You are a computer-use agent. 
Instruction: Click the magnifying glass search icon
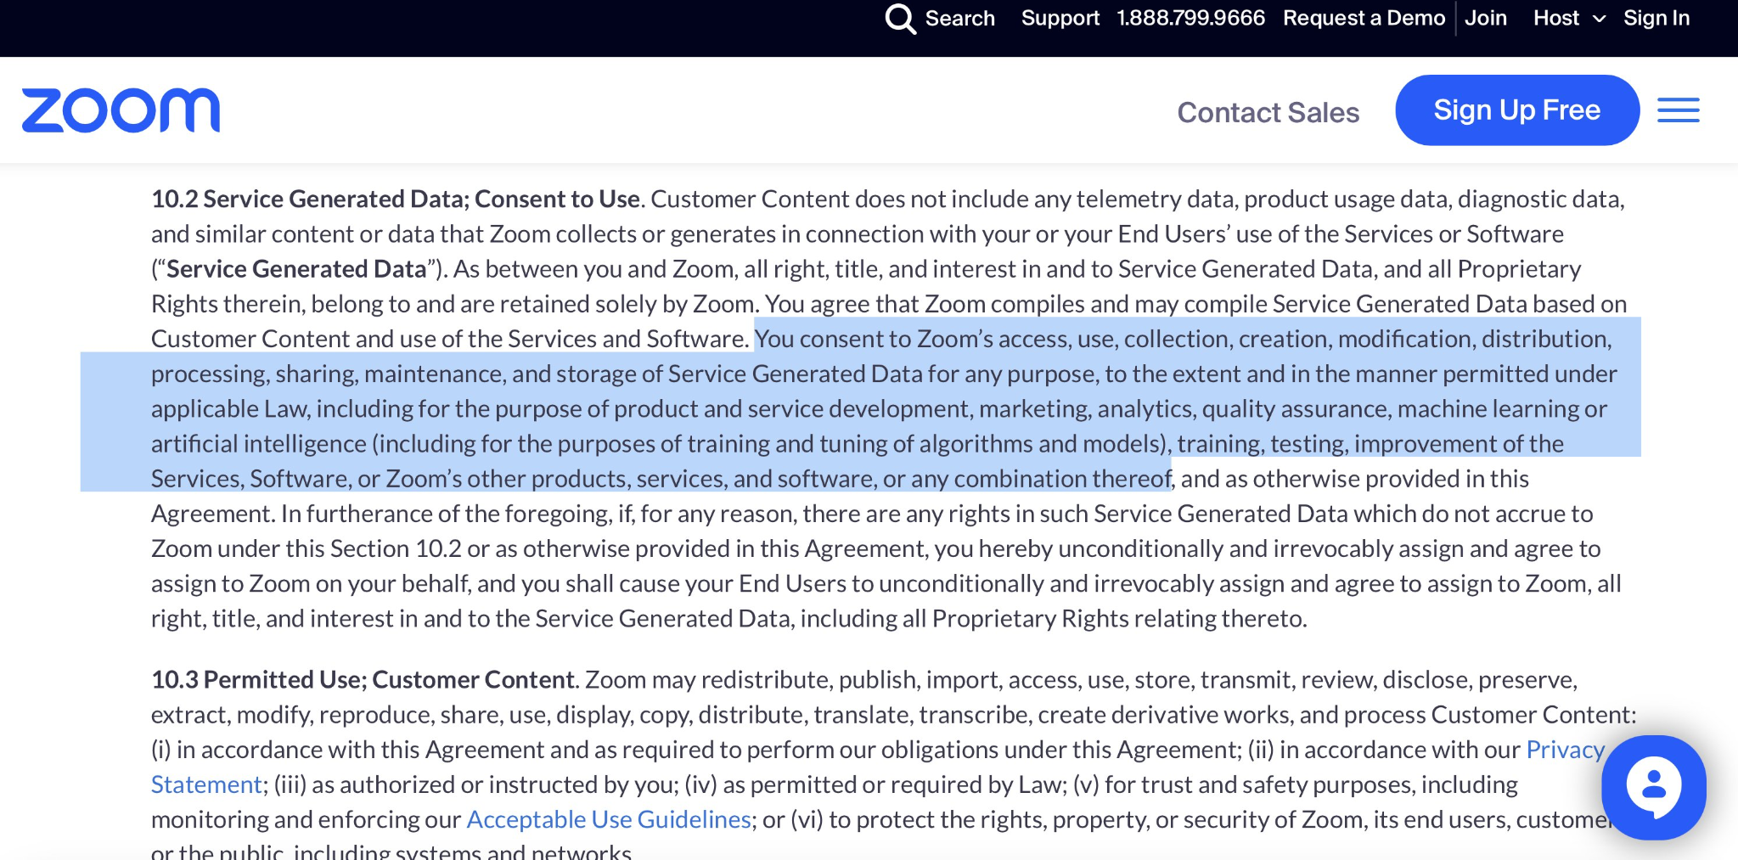pos(900,18)
